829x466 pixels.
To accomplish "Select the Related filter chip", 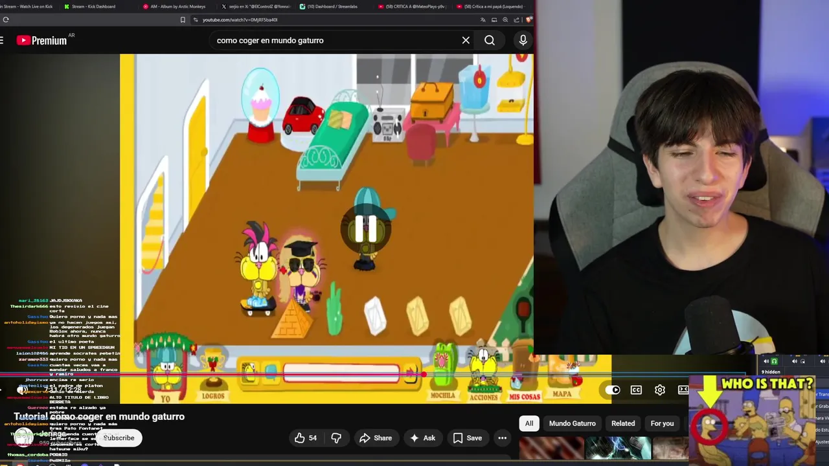I will [623, 423].
